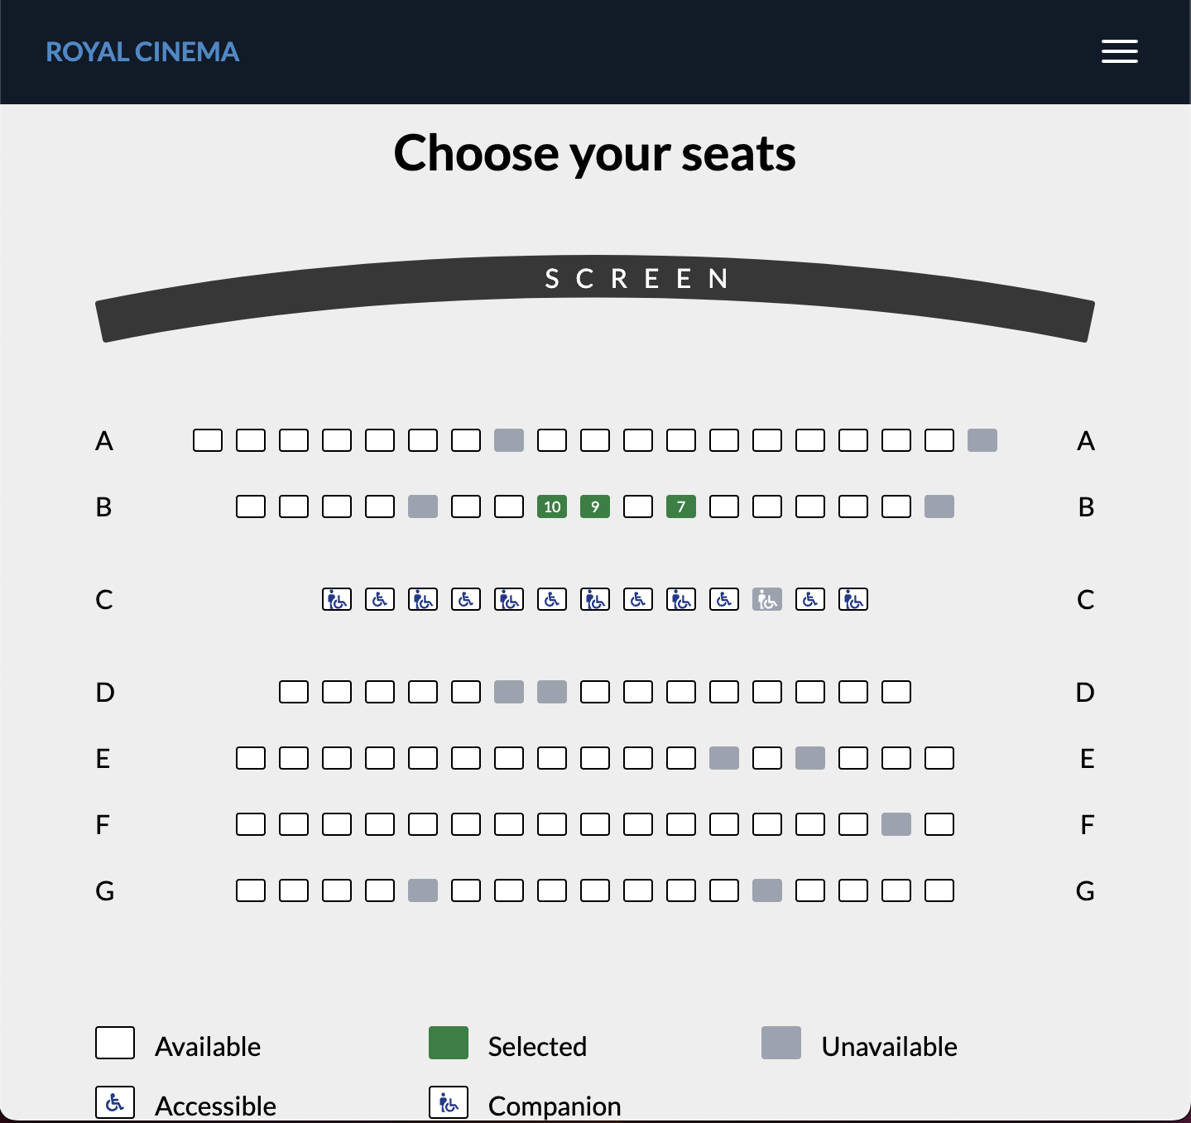Viewport: 1191px width, 1123px height.
Task: Select the middle companion seat in row C
Action: coord(595,598)
